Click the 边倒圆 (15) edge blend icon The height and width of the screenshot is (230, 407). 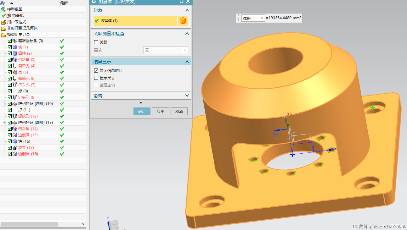tap(15, 135)
